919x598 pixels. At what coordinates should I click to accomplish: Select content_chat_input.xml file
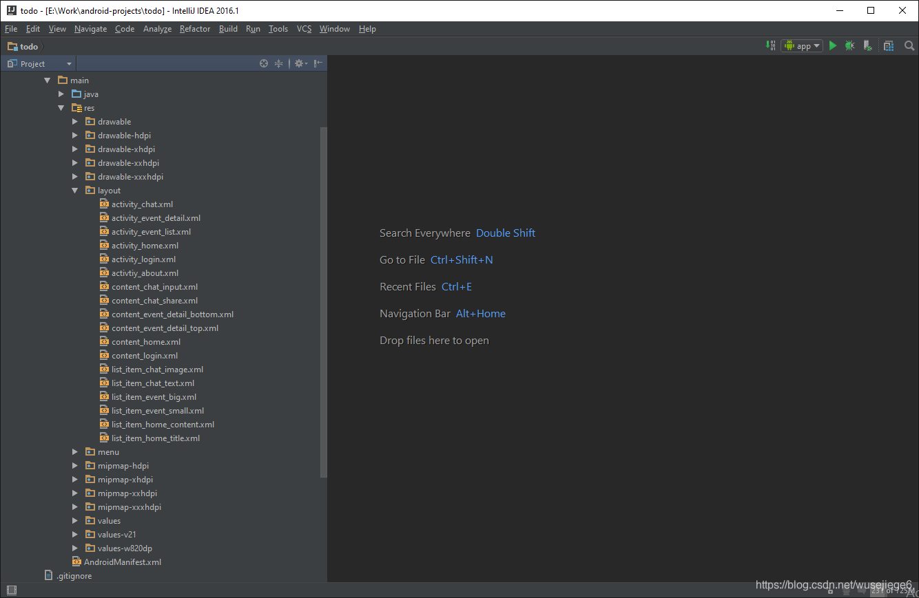[x=154, y=287]
